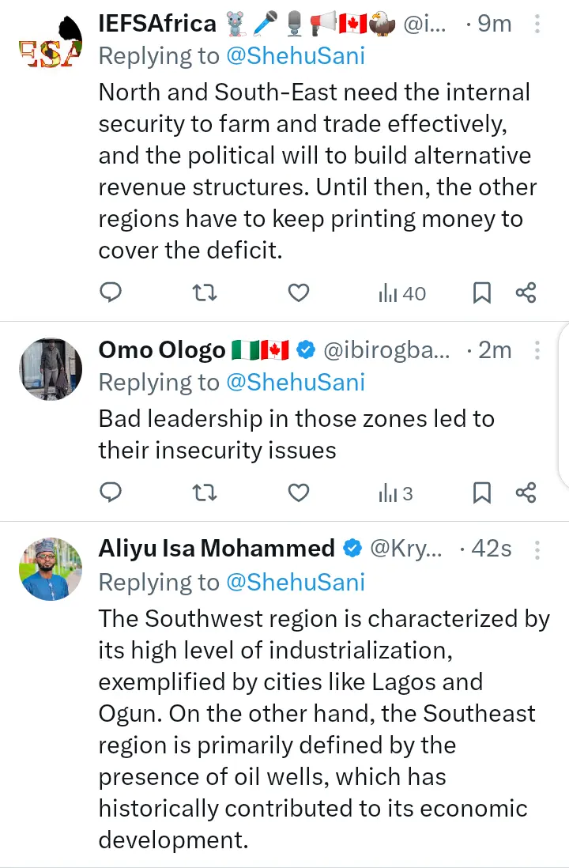View analytics showing 3 views
Image resolution: width=569 pixels, height=868 pixels.
[396, 493]
